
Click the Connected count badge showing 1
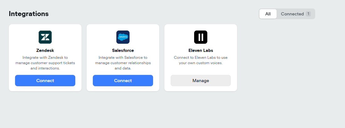click(x=308, y=14)
